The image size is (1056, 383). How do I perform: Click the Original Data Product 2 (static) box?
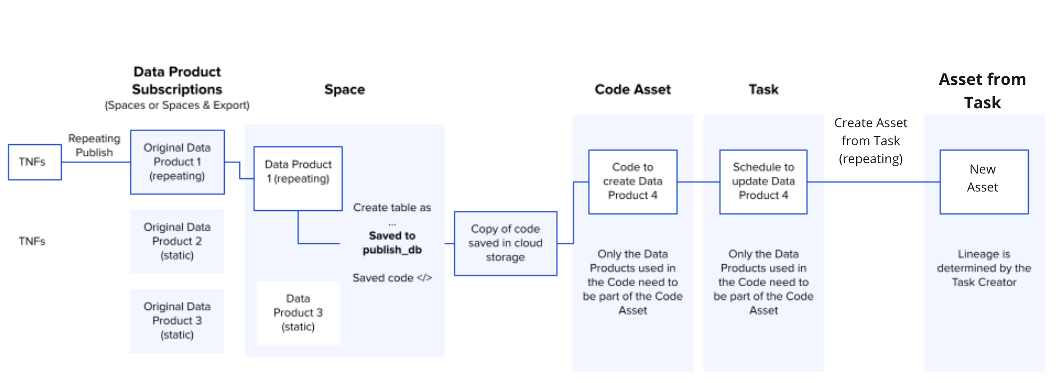click(177, 241)
